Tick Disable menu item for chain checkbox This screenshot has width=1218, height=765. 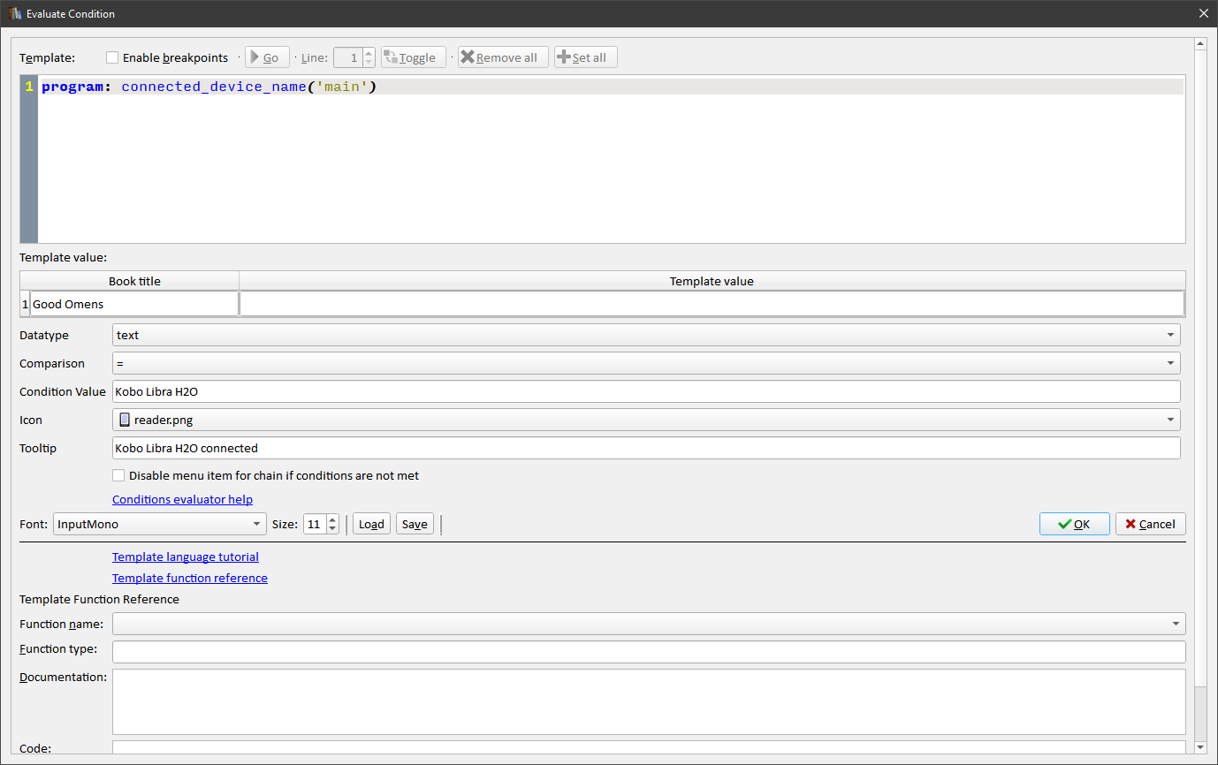point(118,475)
